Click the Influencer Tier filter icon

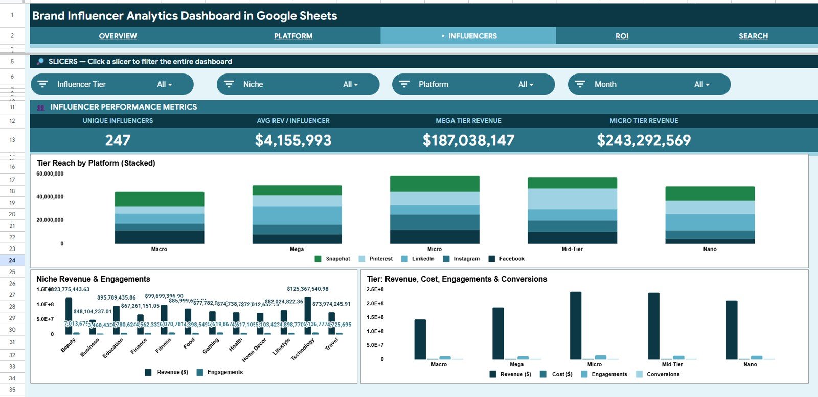[x=43, y=84]
